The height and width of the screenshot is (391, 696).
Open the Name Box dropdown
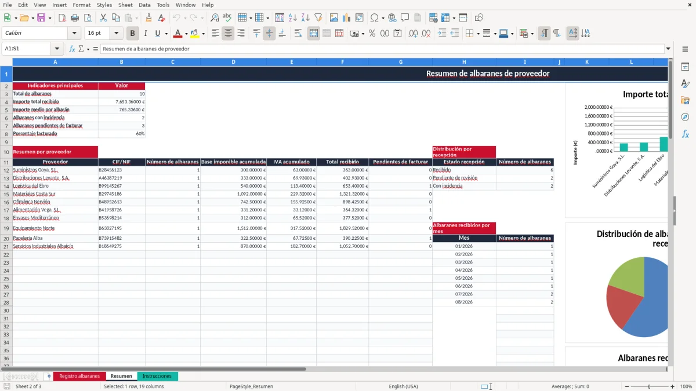(57, 49)
